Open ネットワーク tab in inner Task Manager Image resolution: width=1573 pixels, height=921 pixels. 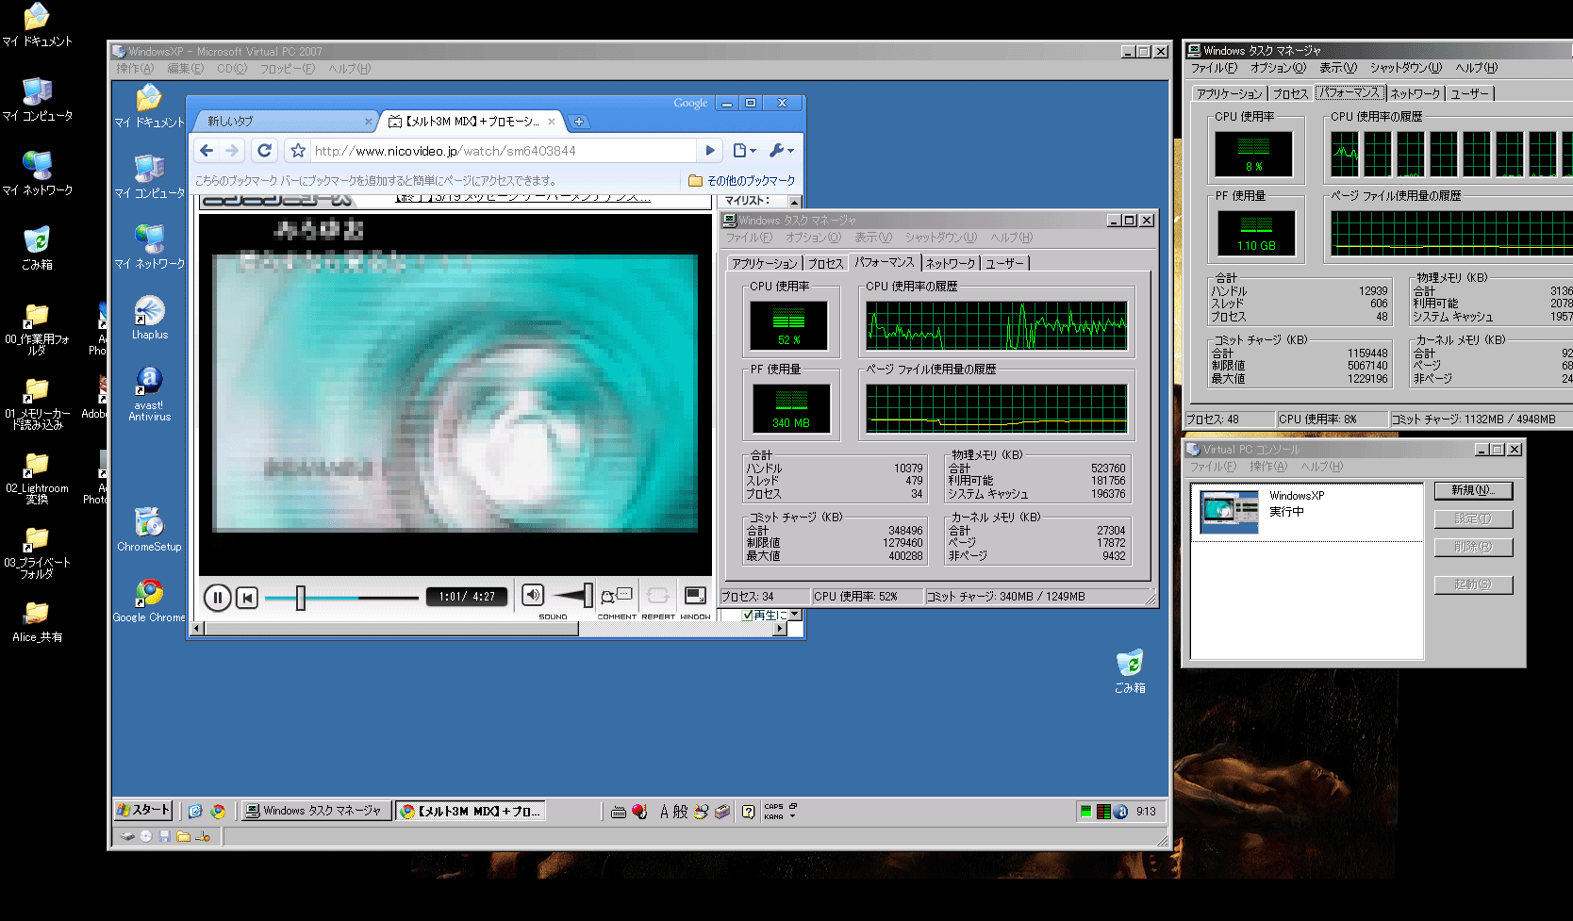pyautogui.click(x=950, y=263)
